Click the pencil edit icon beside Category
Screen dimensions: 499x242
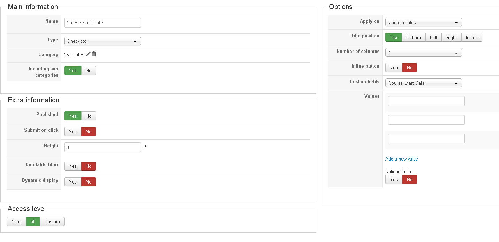coord(88,54)
